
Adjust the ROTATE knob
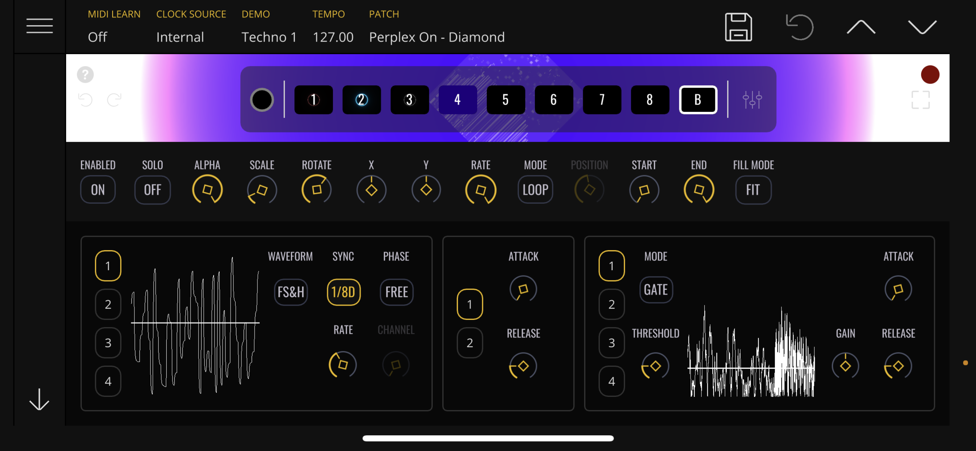coord(316,190)
